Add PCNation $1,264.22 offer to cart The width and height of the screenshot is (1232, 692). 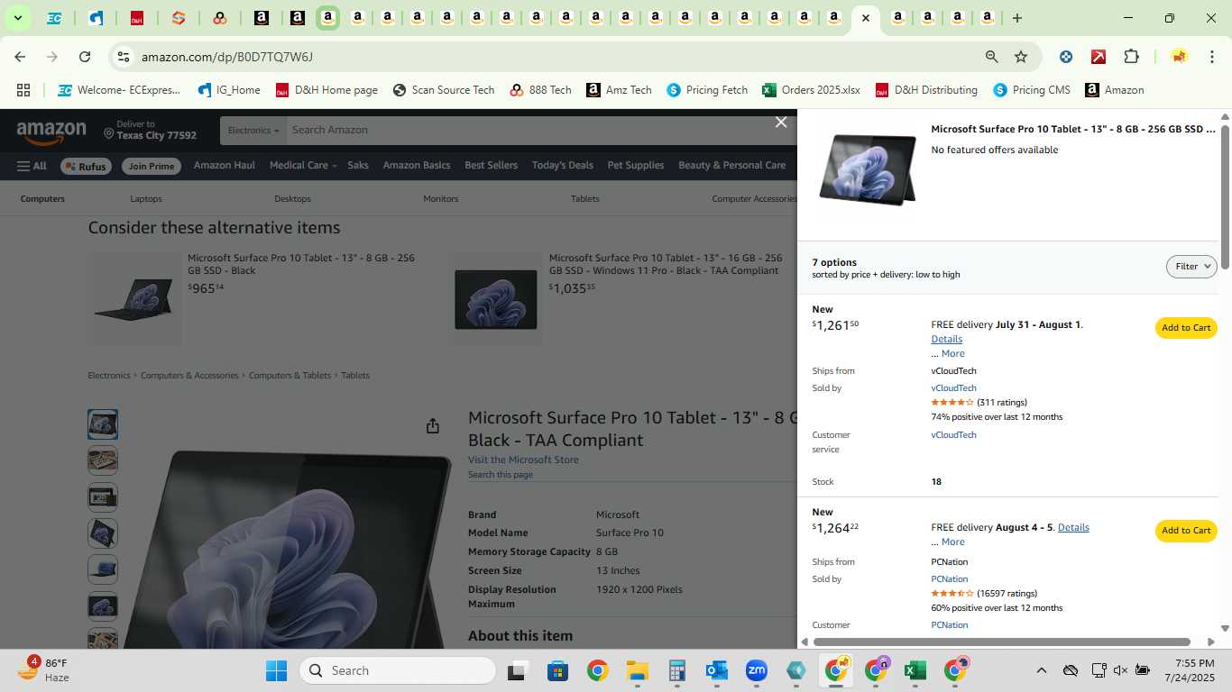pos(1186,531)
